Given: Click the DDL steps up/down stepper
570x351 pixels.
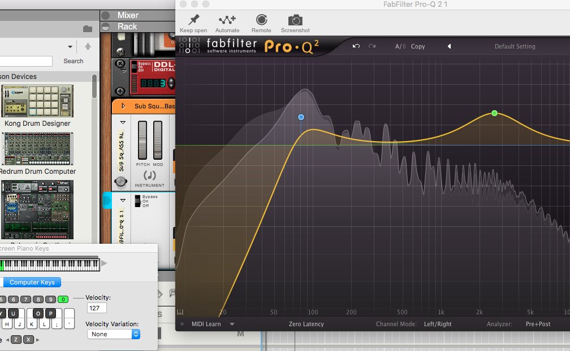Looking at the screenshot, I should point(171,84).
